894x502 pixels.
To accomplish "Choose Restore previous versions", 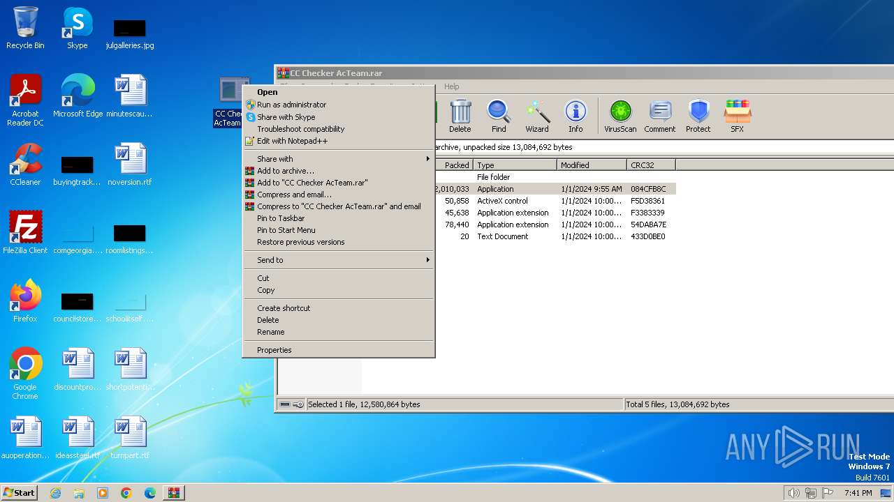I will 339,242.
